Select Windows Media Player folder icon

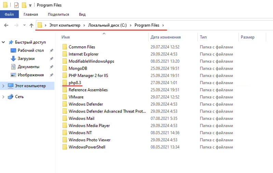[x=65, y=125]
